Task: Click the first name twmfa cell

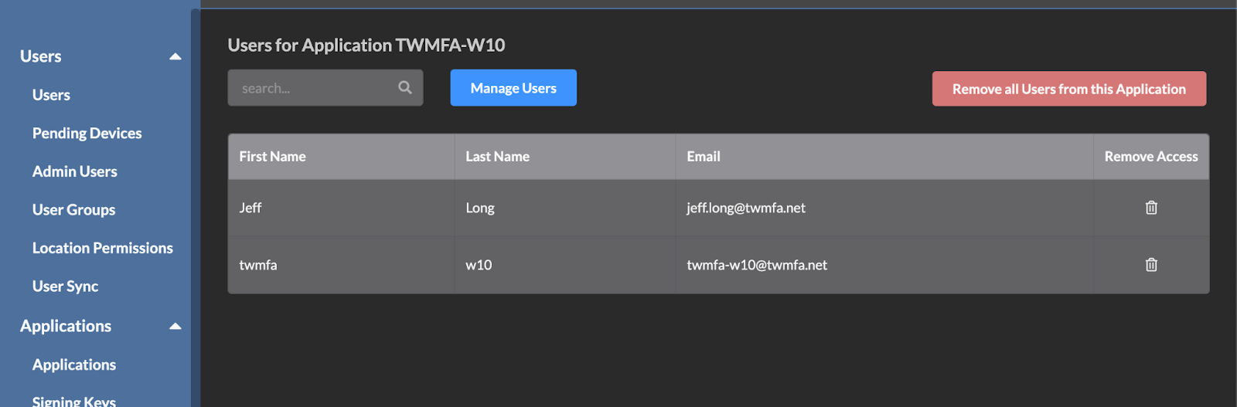Action: (x=341, y=265)
